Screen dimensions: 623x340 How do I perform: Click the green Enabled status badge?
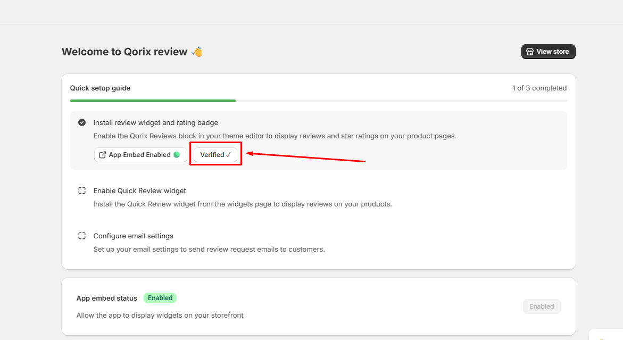160,298
